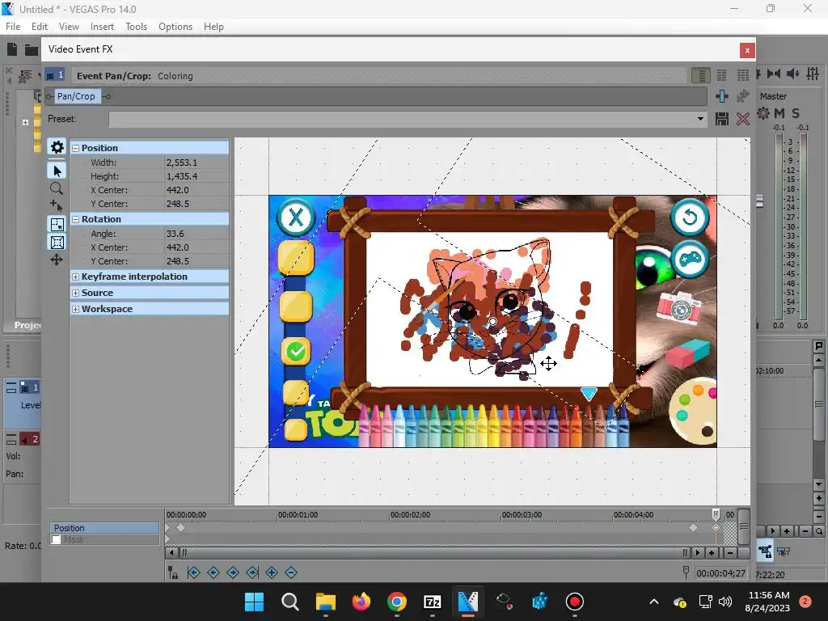The width and height of the screenshot is (828, 621).
Task: Select the Zoom magnifier tool in Pan/Crop
Action: 57,188
